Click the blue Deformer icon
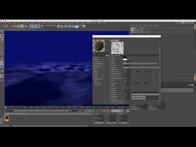This screenshot has width=196, height=147. [73, 26]
